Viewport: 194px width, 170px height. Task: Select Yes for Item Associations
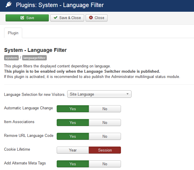(73, 123)
